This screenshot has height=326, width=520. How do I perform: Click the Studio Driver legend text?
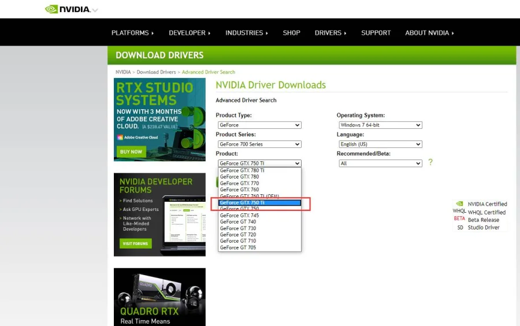click(x=484, y=228)
